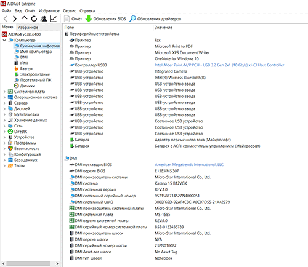
Task: Expand the Сеть tree node
Action: pos(4,126)
